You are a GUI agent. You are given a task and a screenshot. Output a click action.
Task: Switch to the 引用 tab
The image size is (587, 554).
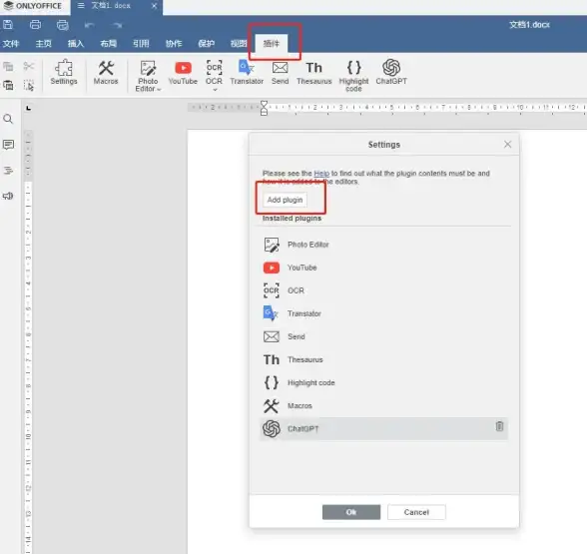(x=141, y=44)
